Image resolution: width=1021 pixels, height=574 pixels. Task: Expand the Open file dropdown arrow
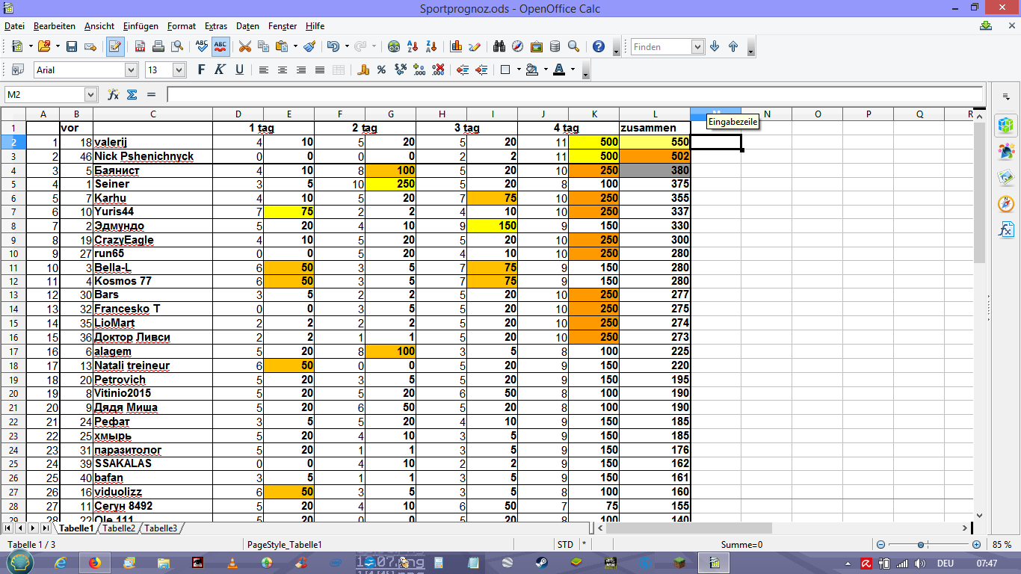click(56, 46)
